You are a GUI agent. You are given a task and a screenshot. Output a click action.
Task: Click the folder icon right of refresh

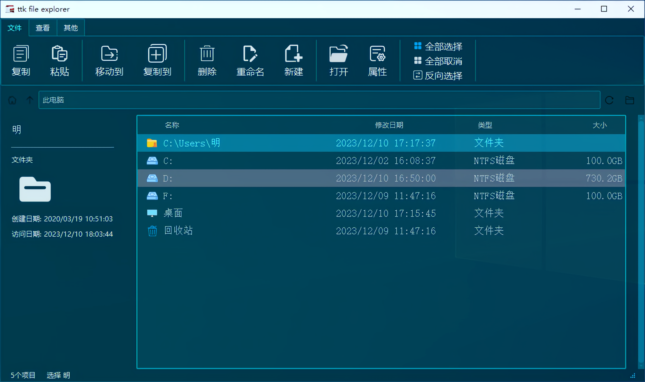(629, 100)
